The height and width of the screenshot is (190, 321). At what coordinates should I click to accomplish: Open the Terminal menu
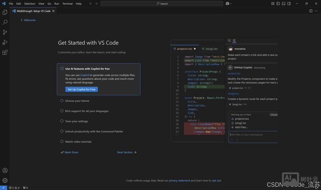67,3
